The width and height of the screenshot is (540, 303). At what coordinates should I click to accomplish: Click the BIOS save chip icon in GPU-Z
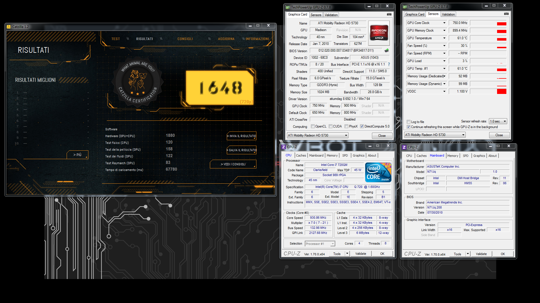386,50
